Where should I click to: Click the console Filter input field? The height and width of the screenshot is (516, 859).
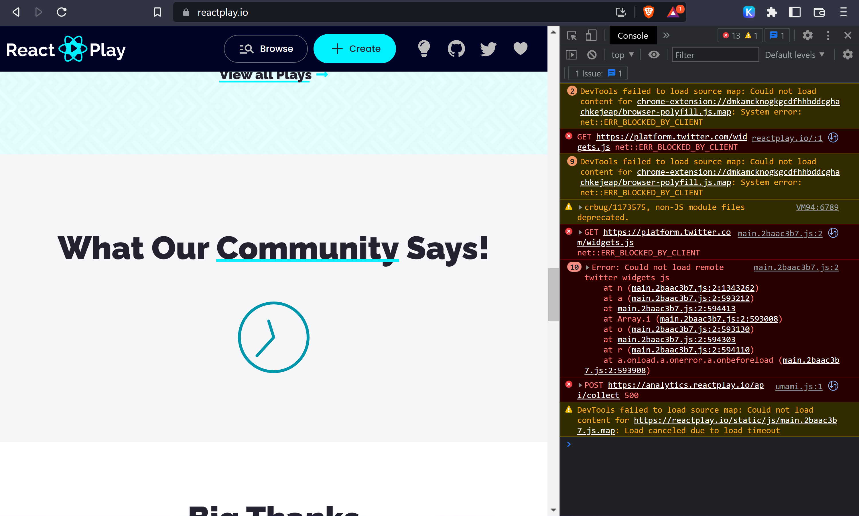coord(715,55)
